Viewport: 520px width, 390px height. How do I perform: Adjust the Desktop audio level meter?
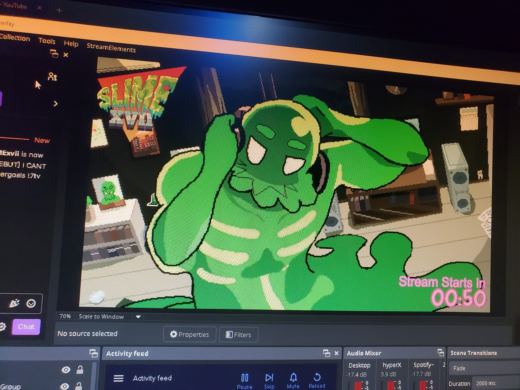tap(359, 385)
